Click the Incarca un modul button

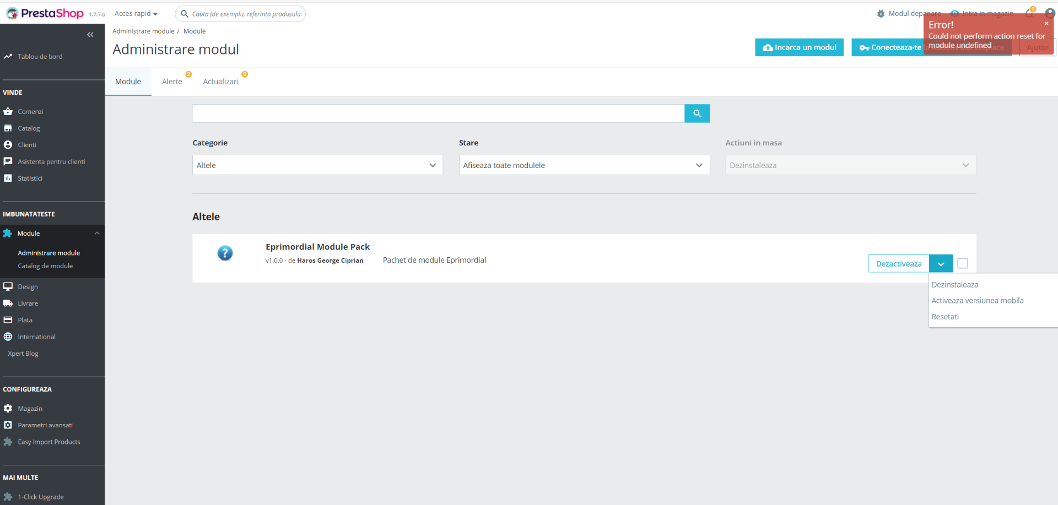[x=799, y=47]
